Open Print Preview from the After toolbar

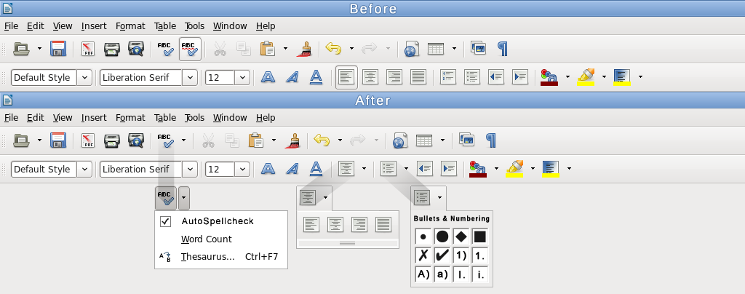135,140
